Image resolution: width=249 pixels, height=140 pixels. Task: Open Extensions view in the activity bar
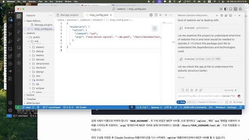(19, 55)
